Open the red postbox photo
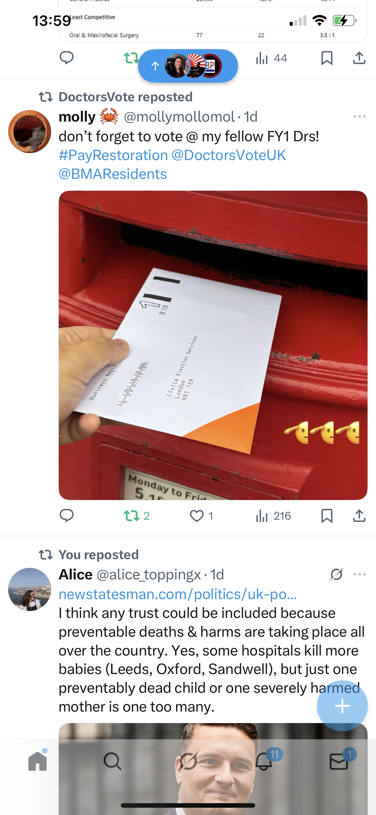The width and height of the screenshot is (376, 815). click(213, 345)
